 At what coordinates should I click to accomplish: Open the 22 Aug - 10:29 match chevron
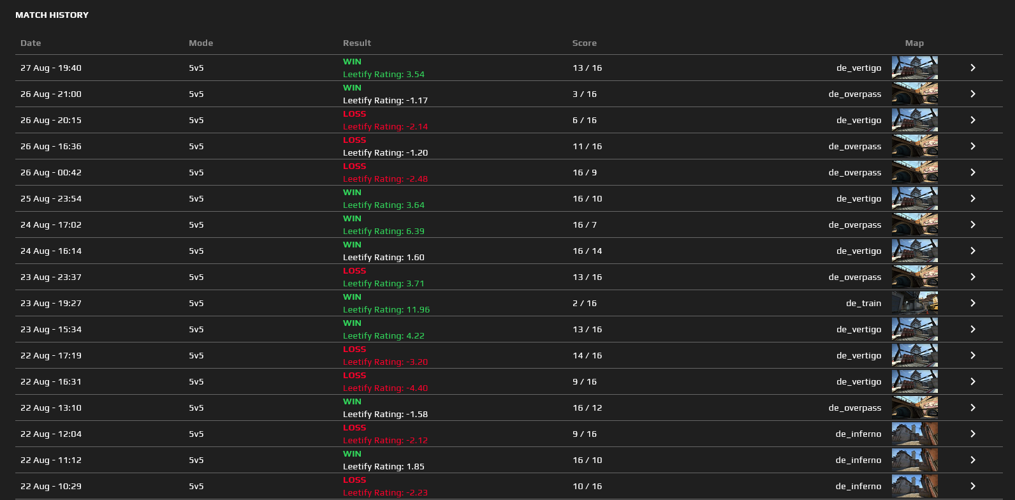click(973, 486)
